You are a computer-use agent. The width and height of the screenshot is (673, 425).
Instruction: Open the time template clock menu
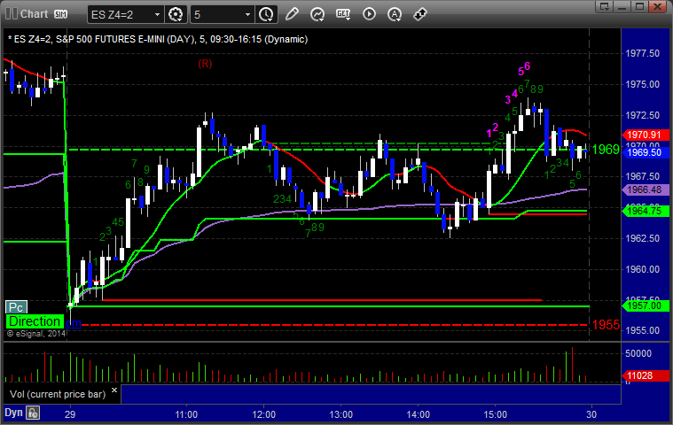pos(266,14)
